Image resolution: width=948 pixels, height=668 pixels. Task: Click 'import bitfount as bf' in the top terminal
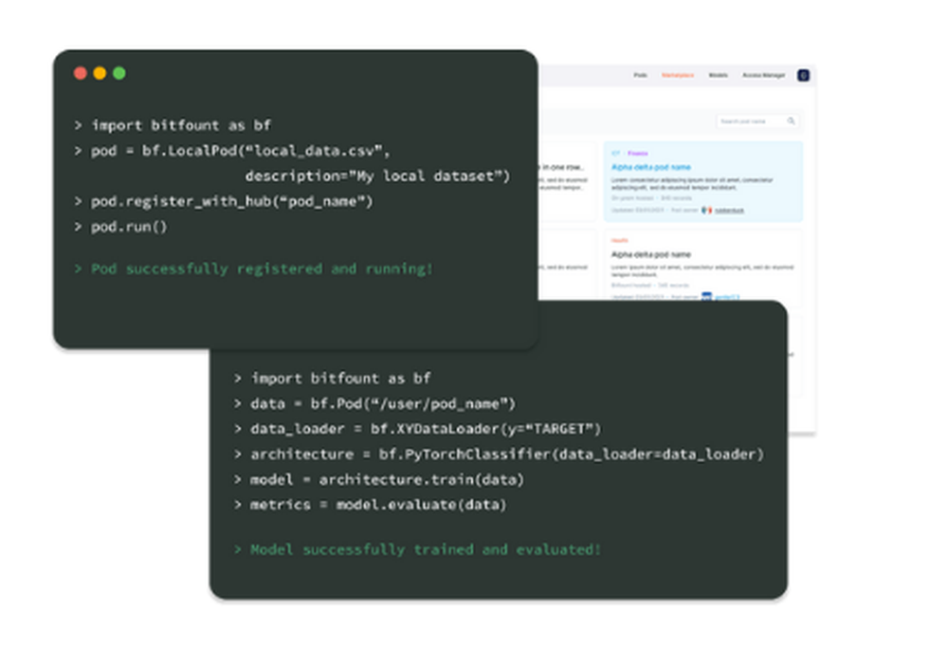click(x=181, y=125)
